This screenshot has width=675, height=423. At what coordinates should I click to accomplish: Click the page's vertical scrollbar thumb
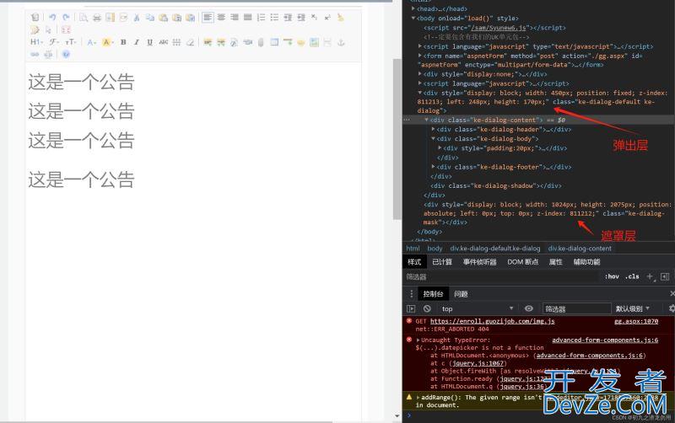[x=397, y=139]
